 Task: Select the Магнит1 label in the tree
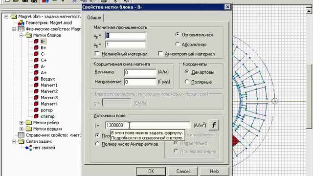point(49,85)
